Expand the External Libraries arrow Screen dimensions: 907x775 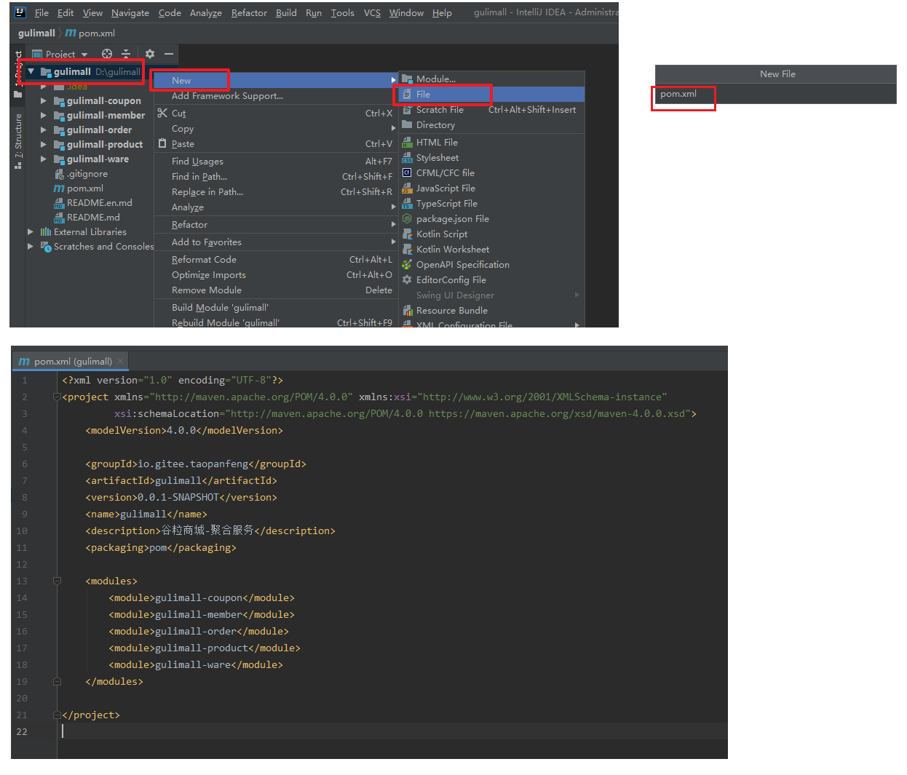31,232
